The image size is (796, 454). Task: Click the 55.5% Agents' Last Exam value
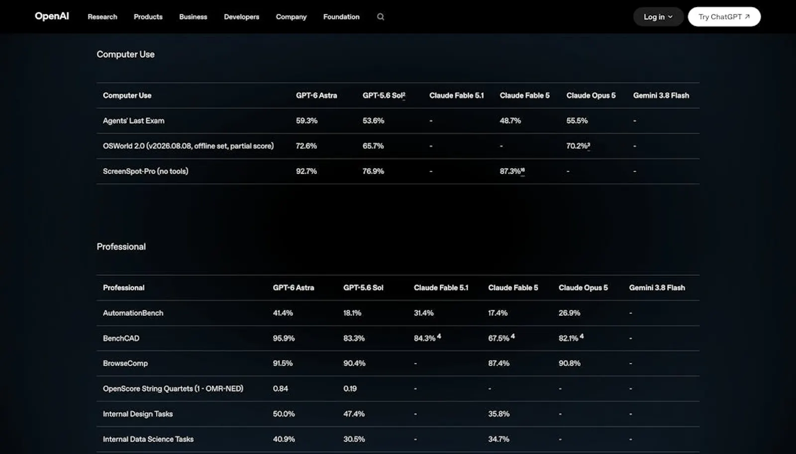click(577, 121)
